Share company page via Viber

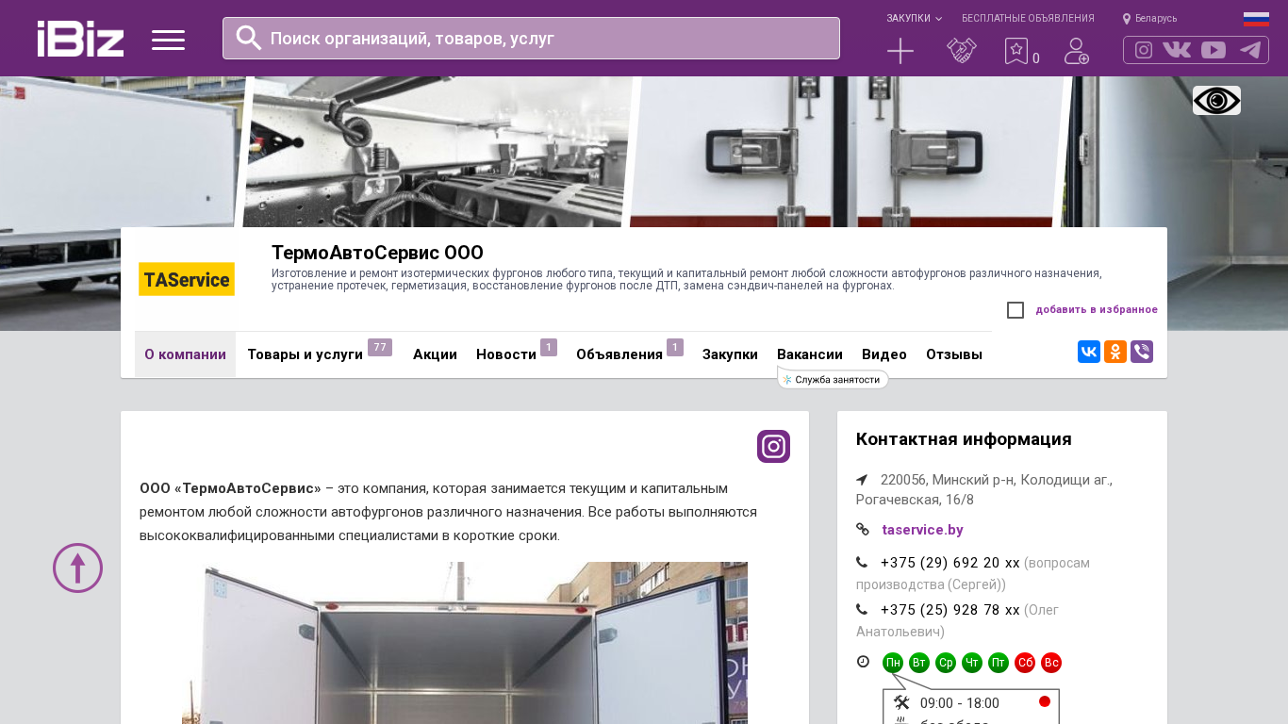[x=1142, y=352]
